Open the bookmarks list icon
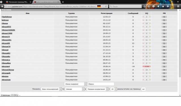 pos(149,6)
